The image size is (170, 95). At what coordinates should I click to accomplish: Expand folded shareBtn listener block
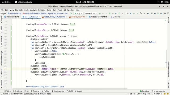pos(71,30)
